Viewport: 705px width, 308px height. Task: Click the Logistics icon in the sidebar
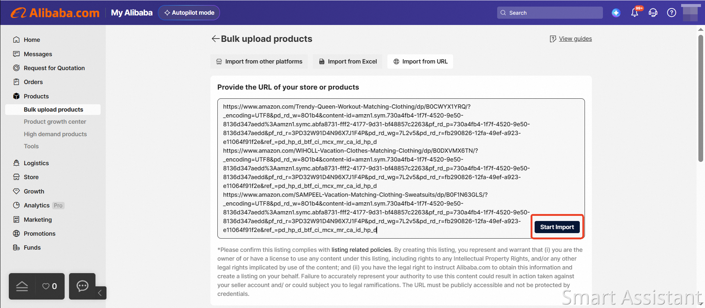(16, 163)
